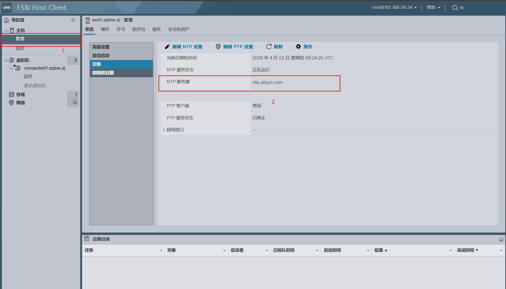
Task: Open the Actions gear icon
Action: [x=299, y=46]
